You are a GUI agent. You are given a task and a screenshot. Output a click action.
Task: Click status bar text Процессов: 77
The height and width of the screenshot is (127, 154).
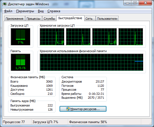[14, 122]
